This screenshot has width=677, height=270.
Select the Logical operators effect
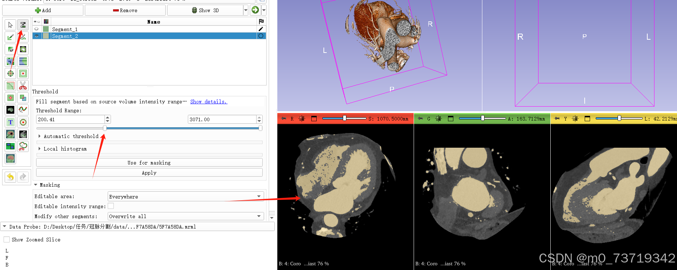[23, 98]
